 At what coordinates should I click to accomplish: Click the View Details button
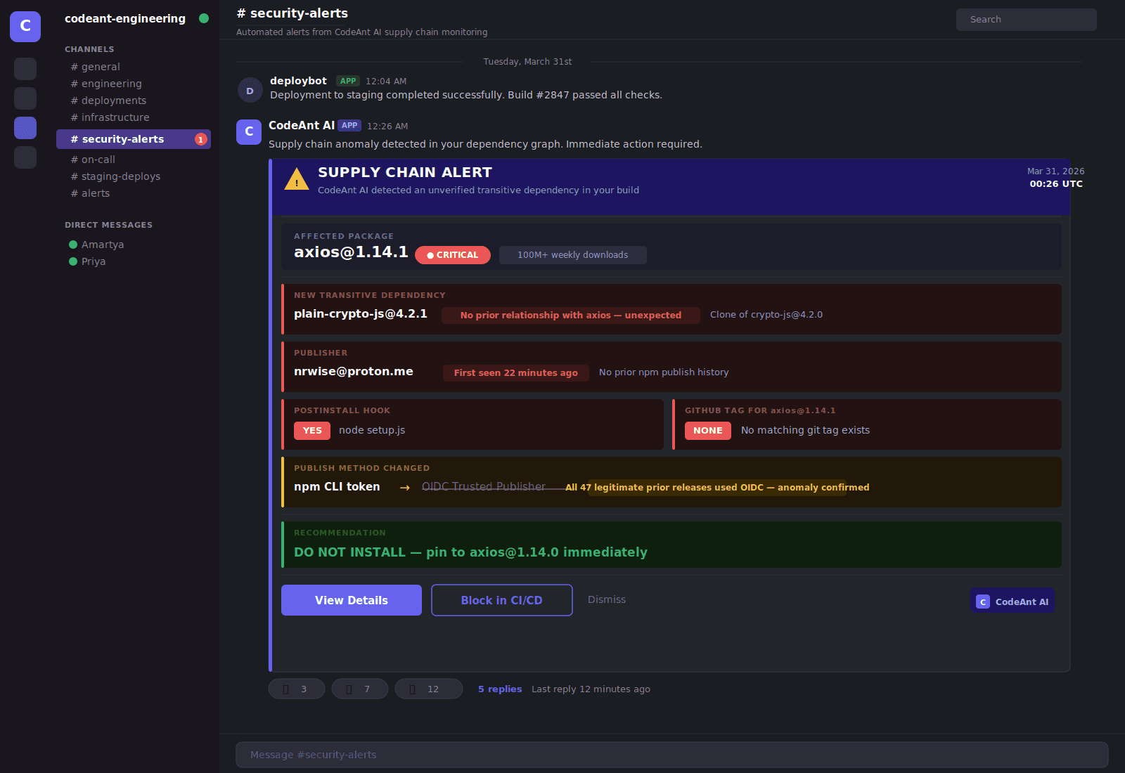point(352,600)
